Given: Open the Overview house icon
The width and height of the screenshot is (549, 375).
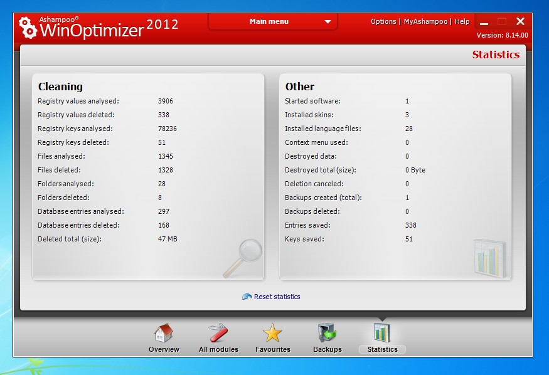Looking at the screenshot, I should (x=164, y=332).
